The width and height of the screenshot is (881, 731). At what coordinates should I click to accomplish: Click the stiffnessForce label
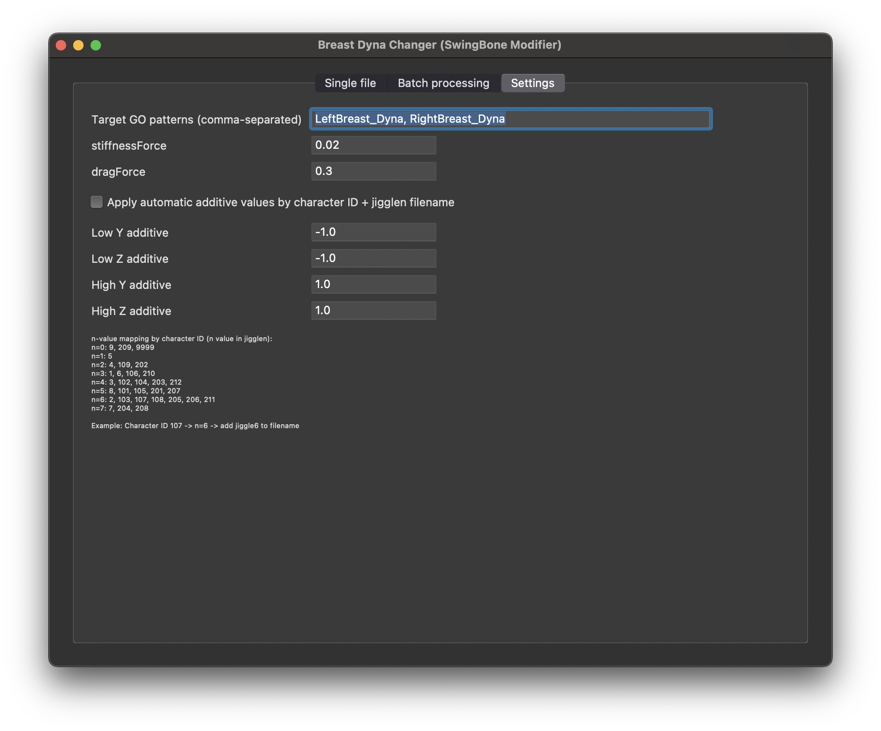click(129, 146)
